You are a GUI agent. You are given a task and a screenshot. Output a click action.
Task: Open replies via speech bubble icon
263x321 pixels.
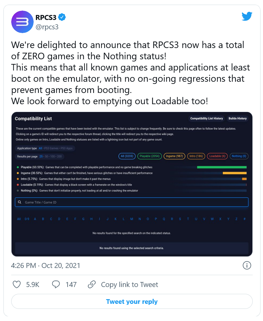(x=56, y=285)
